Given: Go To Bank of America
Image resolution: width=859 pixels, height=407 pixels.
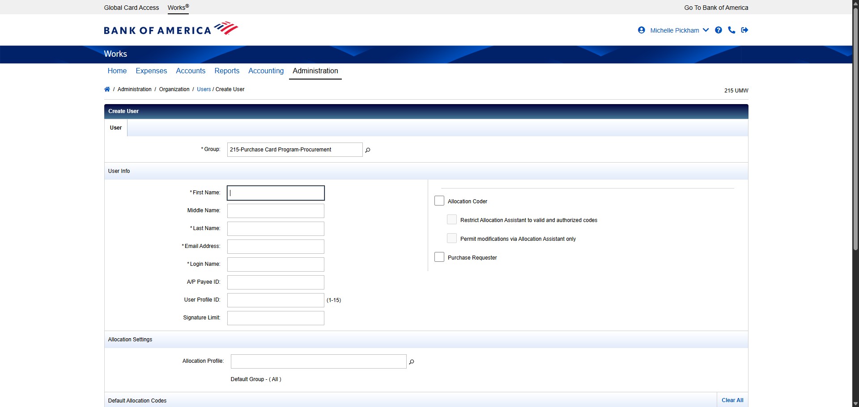Looking at the screenshot, I should point(715,8).
